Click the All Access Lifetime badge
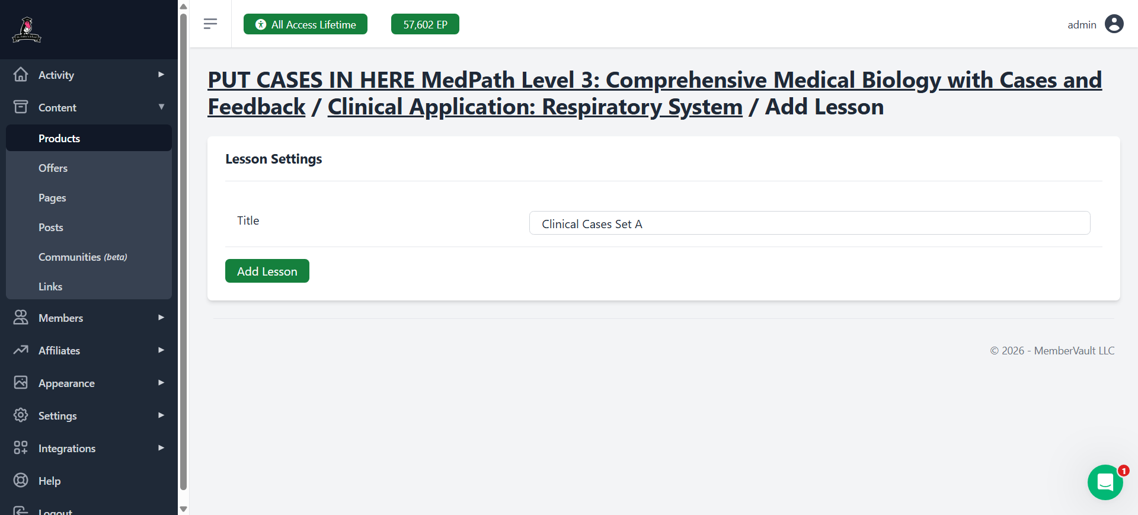This screenshot has height=515, width=1138. point(305,24)
